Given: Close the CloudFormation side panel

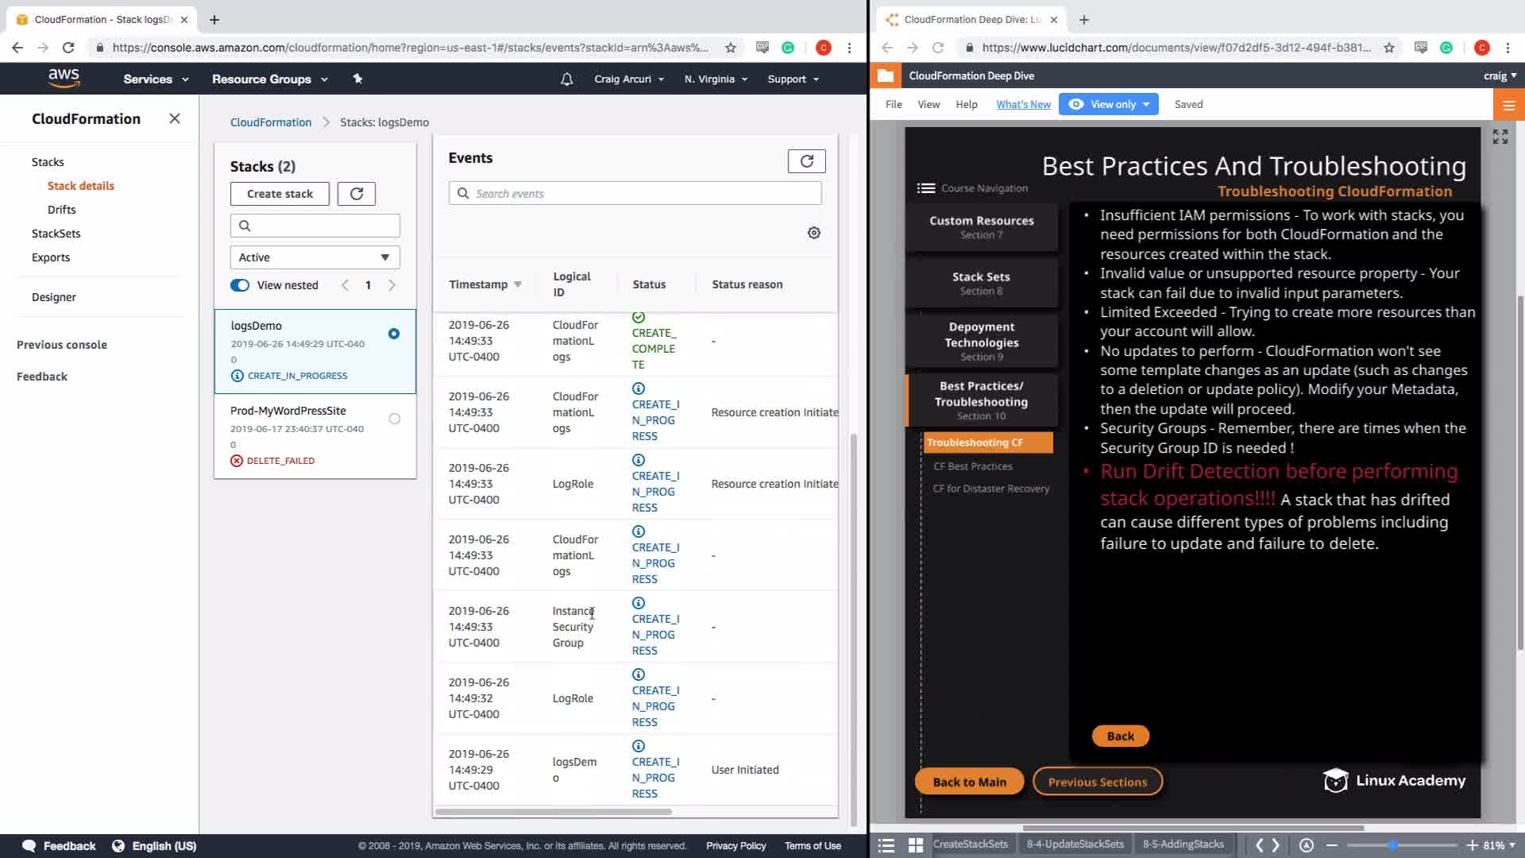Looking at the screenshot, I should (x=175, y=118).
